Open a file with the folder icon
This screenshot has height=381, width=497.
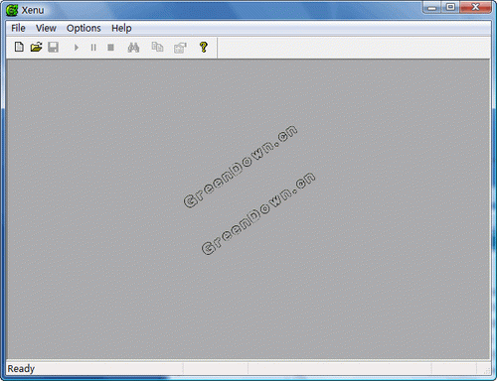tap(36, 48)
